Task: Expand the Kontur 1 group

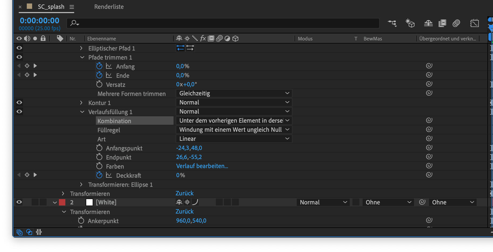Action: tap(81, 103)
